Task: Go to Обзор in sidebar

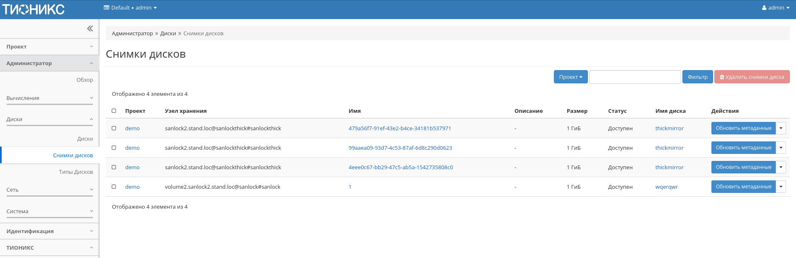Action: [x=85, y=80]
